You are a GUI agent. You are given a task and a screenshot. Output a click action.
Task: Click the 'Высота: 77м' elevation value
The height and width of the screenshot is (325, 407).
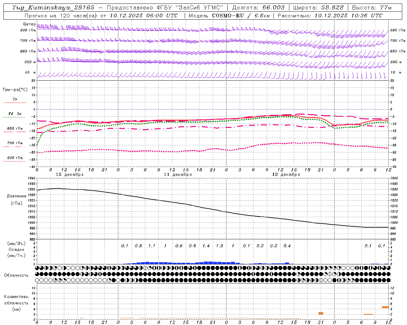(372, 8)
